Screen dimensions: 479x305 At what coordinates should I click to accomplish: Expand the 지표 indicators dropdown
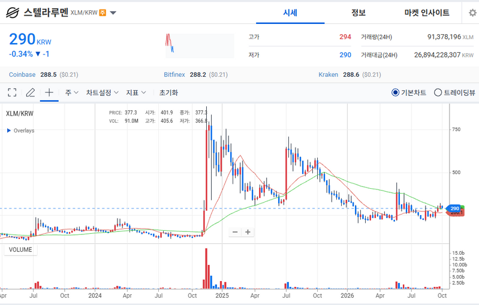pos(136,92)
